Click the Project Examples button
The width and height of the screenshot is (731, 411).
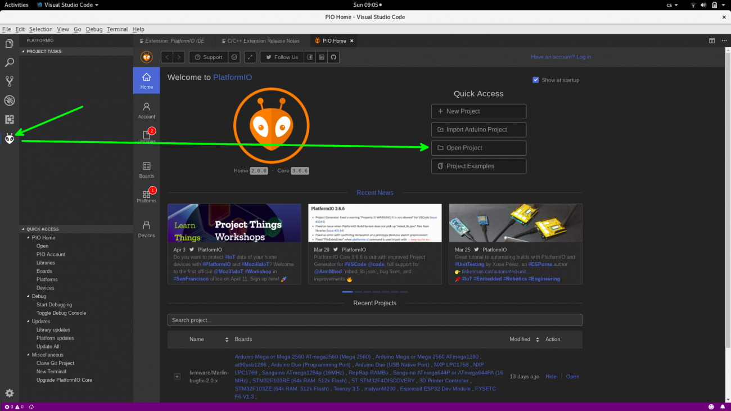pyautogui.click(x=479, y=166)
